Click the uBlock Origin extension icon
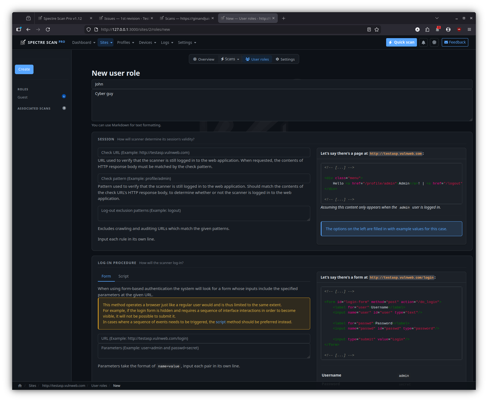 (459, 29)
